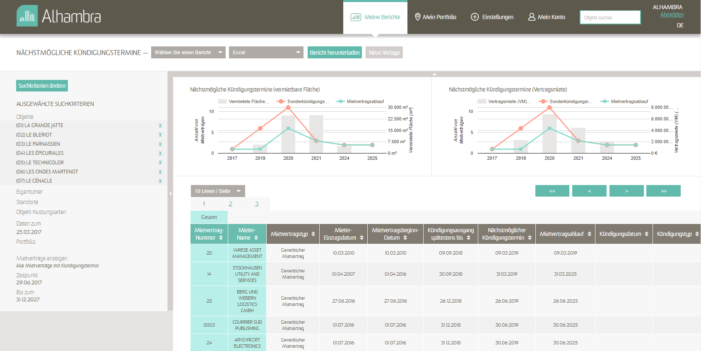
Task: Sort by Mietvertragsablauf column arrows
Action: 589,234
